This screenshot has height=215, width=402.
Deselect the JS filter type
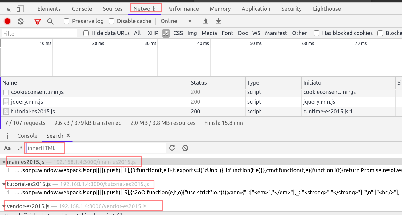166,33
